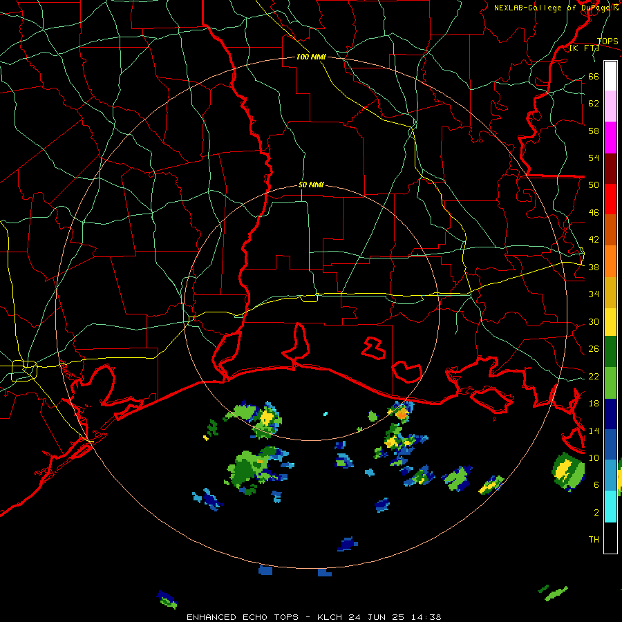Click the large green-yellow echo at the east edge
This screenshot has height=622, width=622.
(x=568, y=471)
